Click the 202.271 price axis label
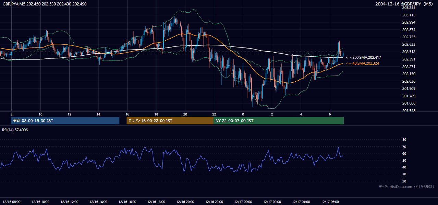 click(x=409, y=67)
